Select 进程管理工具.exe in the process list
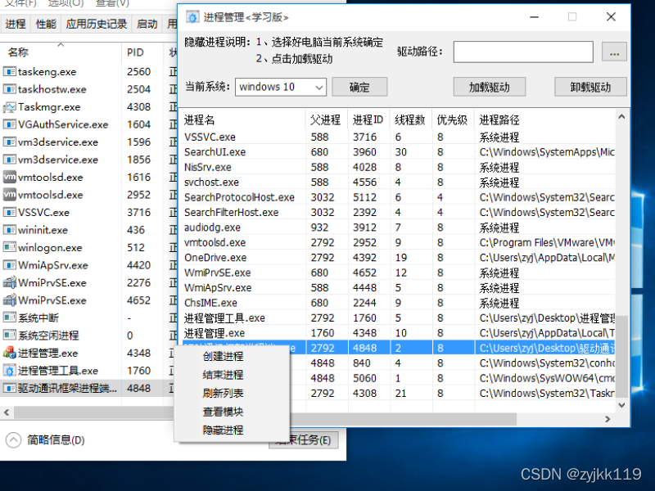The image size is (655, 491). coord(398,318)
